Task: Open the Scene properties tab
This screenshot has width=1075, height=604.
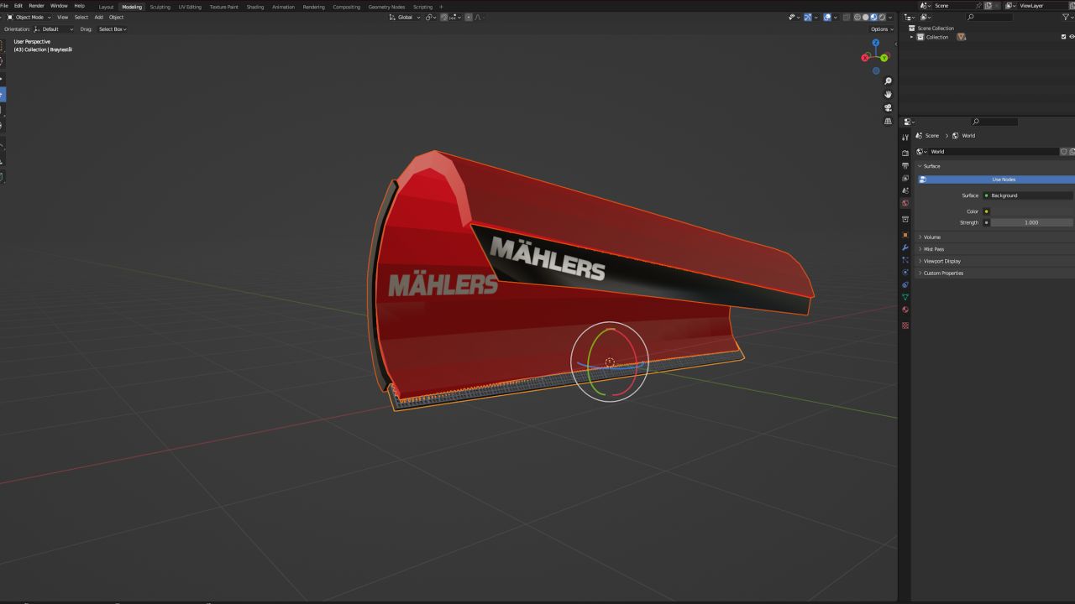Action: coord(905,190)
